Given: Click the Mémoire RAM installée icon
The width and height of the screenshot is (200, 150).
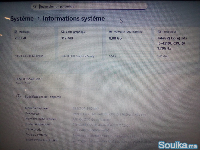Looking at the screenshot, I should (x=111, y=32).
